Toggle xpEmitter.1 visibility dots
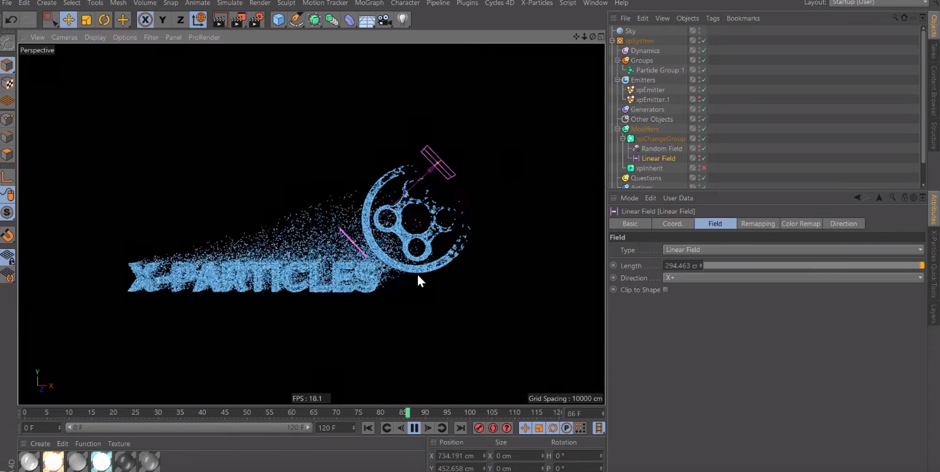This screenshot has height=472, width=940. point(699,100)
